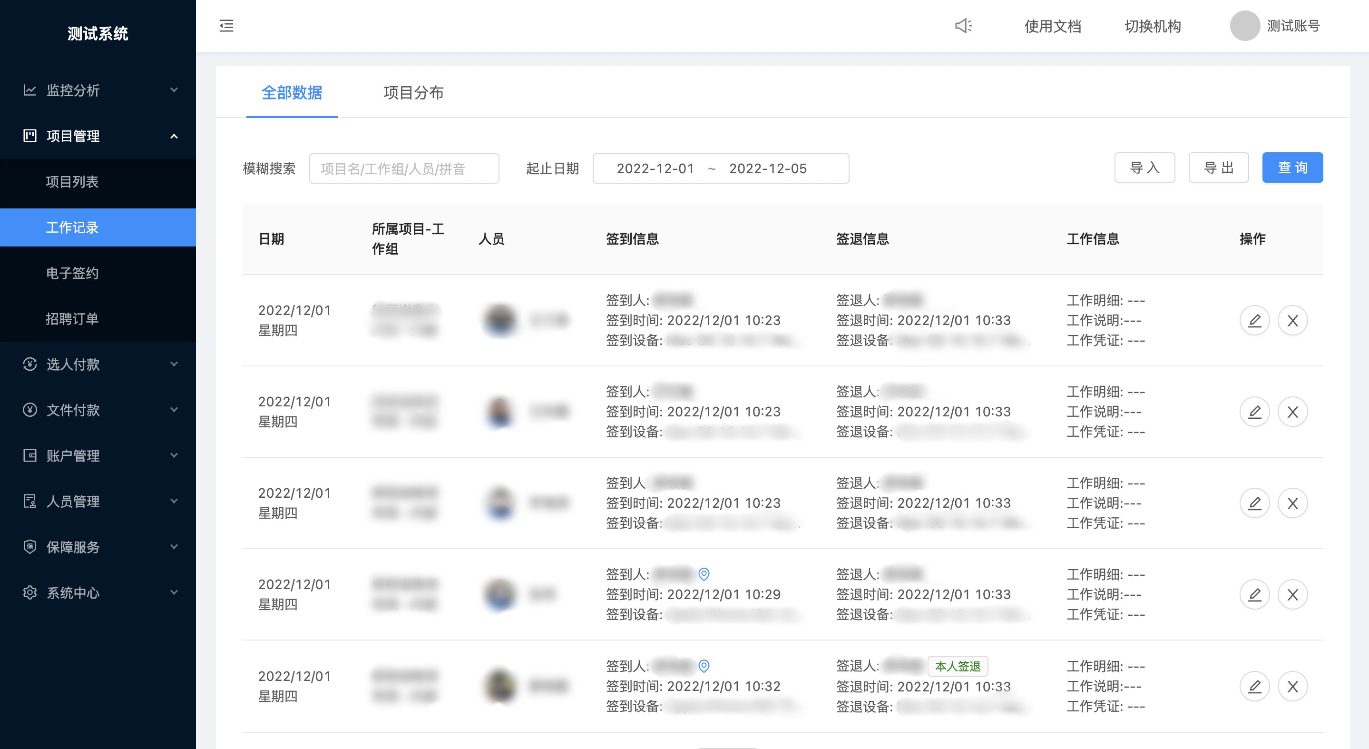Expand the 保障服务 menu chevron
Image resolution: width=1369 pixels, height=749 pixels.
pyautogui.click(x=174, y=547)
